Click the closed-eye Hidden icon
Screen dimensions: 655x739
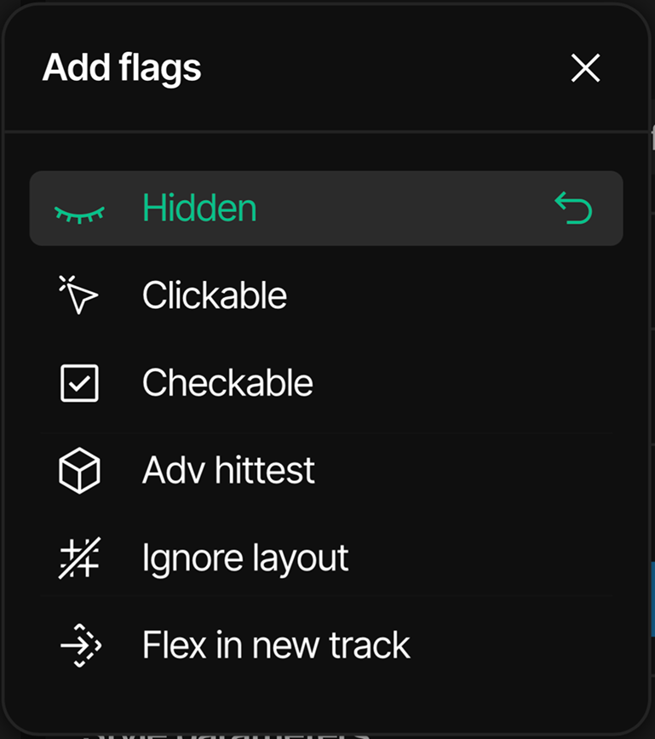coord(79,211)
